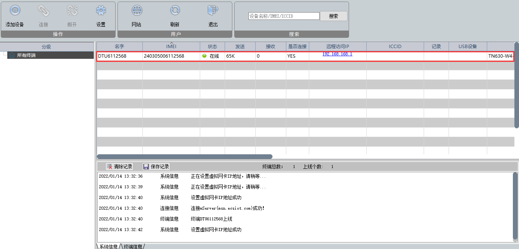
Task: Click the Exit (退出) icon
Action: [213, 11]
